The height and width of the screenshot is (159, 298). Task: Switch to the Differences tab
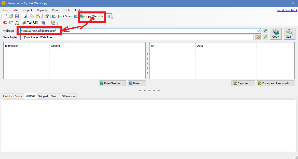[69, 96]
